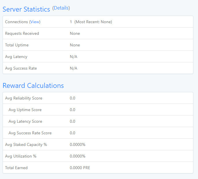Viewport: 198px width, 179px height.
Task: Click the Avg Reliability Score label
Action: (24, 98)
